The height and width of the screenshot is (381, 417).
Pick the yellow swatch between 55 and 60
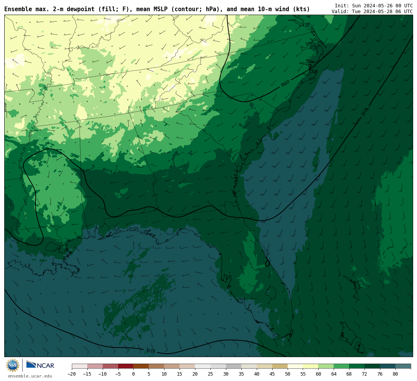311,366
